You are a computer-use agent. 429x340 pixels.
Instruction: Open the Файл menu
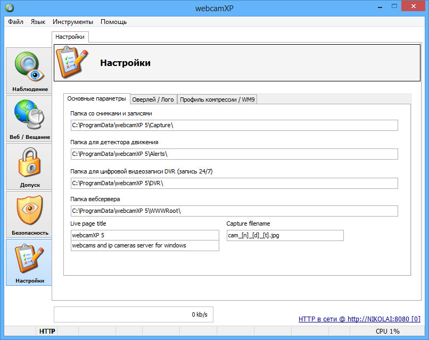tap(16, 22)
